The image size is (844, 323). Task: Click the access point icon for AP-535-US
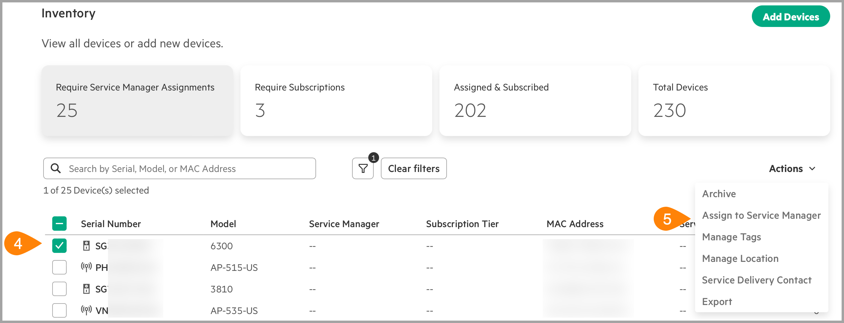[x=86, y=310]
